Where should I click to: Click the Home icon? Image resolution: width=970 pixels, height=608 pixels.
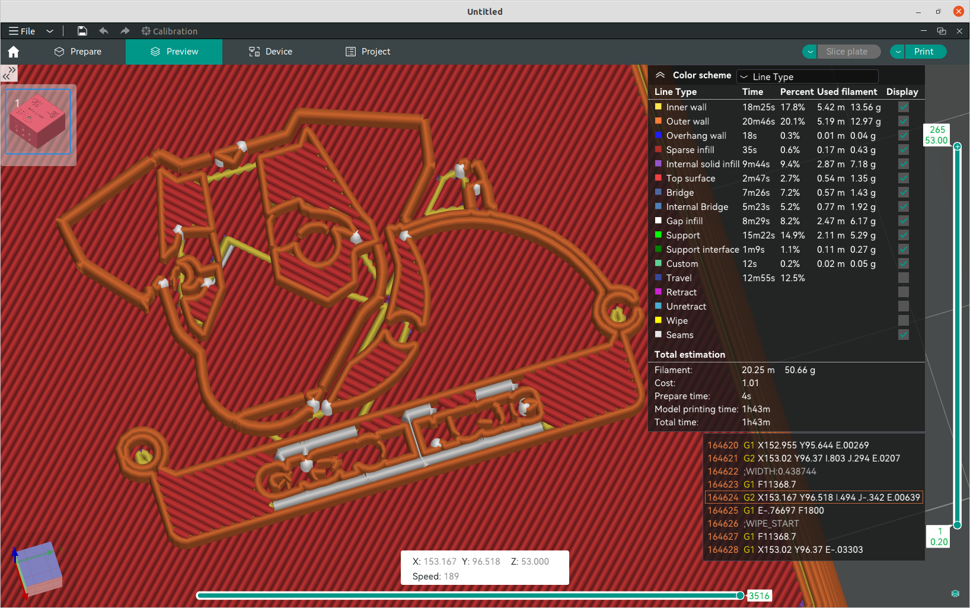(14, 52)
